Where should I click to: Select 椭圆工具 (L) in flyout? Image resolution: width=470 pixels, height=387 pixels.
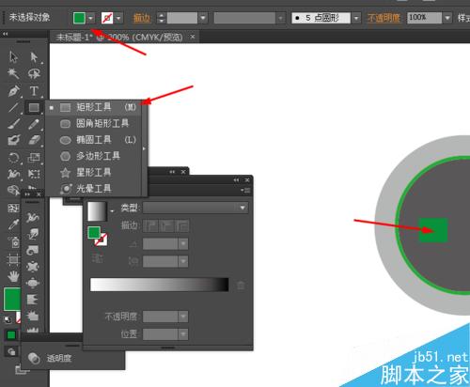93,140
